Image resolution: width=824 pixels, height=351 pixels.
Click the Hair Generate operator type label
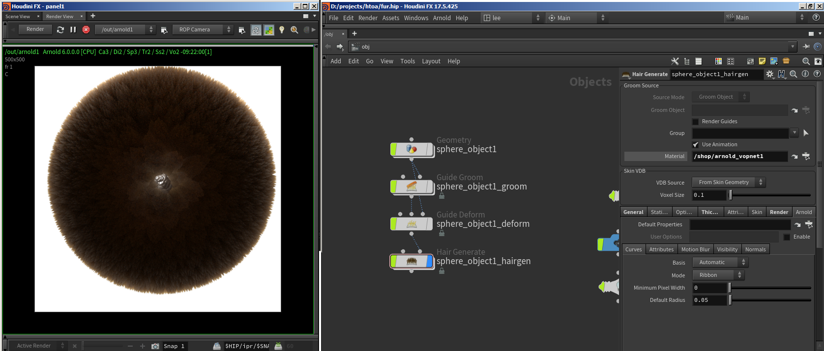649,74
